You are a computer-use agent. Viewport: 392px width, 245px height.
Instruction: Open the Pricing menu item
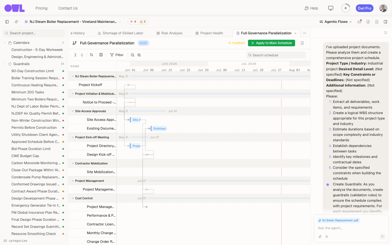tap(41, 8)
